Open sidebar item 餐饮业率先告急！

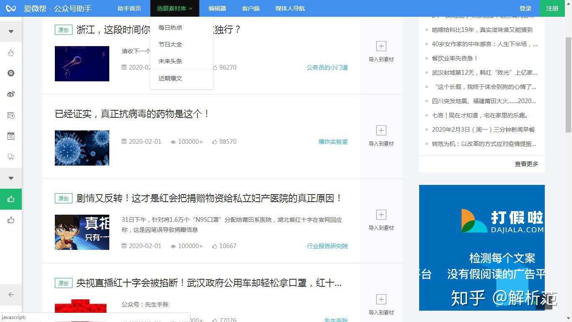click(455, 58)
